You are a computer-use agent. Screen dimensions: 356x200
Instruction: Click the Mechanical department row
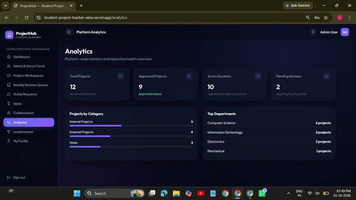pos(269,151)
